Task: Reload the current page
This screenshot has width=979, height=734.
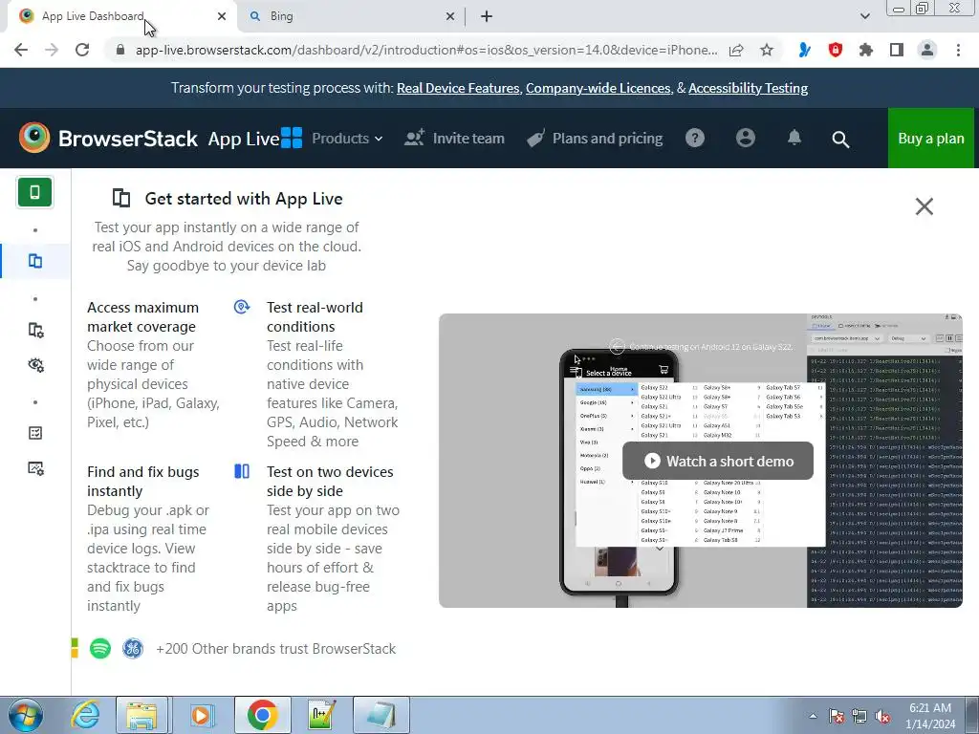Action: [x=82, y=50]
